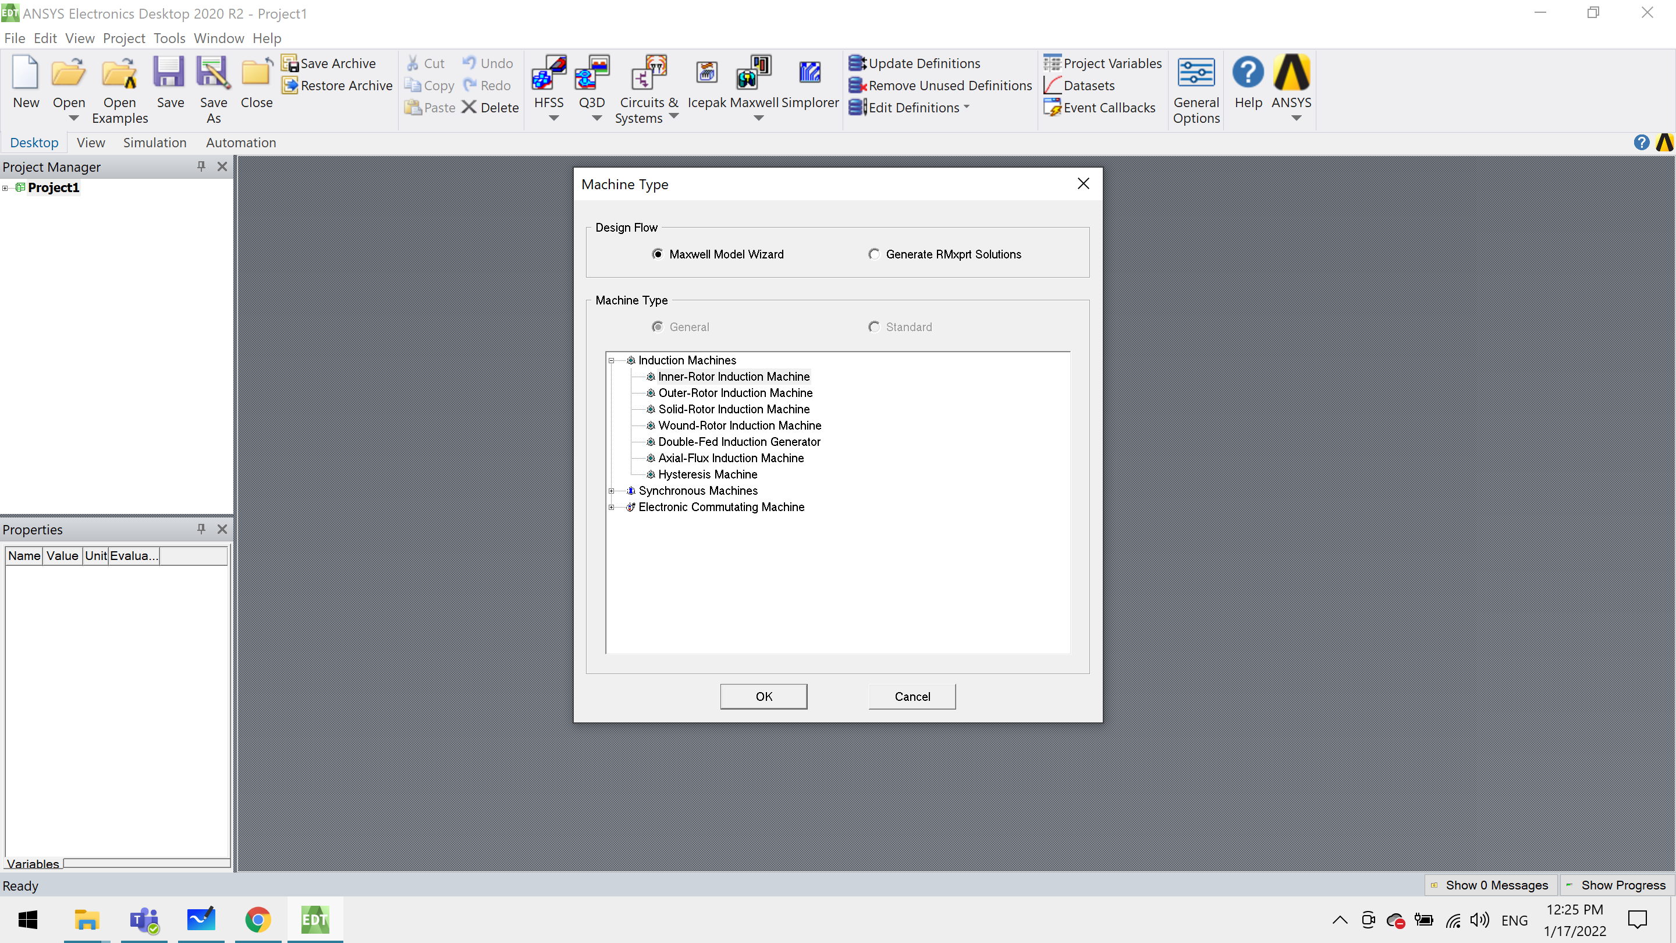Click Save Archive toolbar icon
Image resolution: width=1676 pixels, height=943 pixels.
pos(290,63)
